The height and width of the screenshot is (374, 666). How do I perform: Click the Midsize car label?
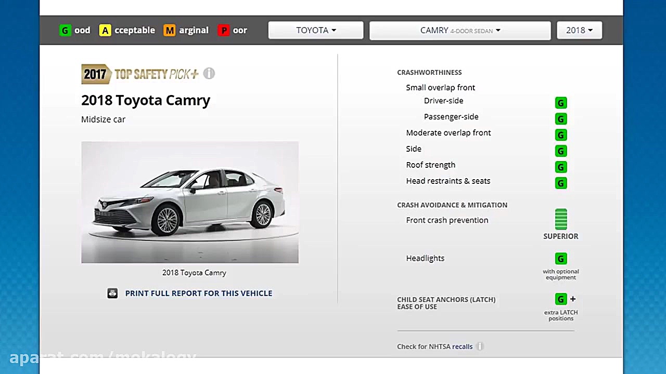pos(103,119)
